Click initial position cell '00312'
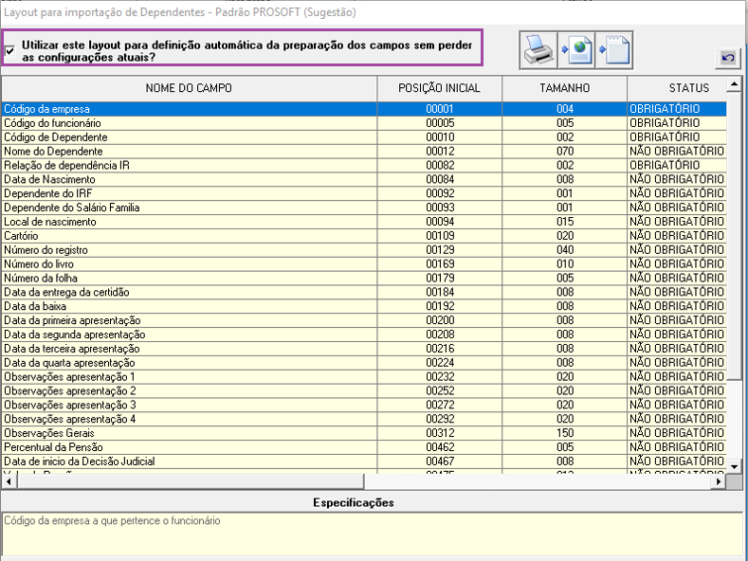748x561 pixels. click(439, 433)
